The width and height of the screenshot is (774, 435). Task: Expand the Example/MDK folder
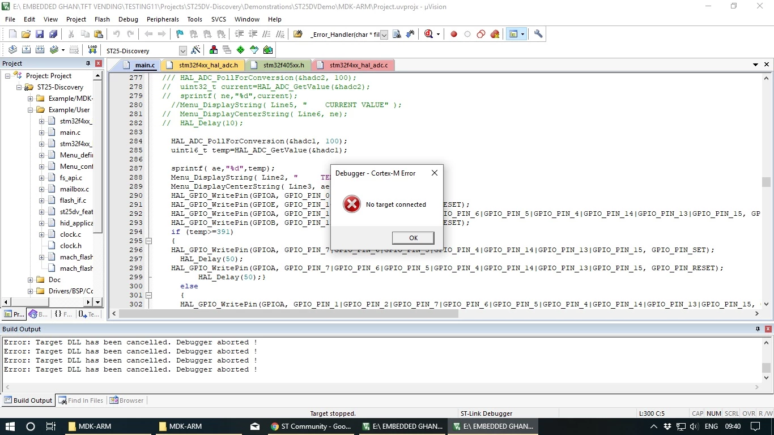coord(31,99)
